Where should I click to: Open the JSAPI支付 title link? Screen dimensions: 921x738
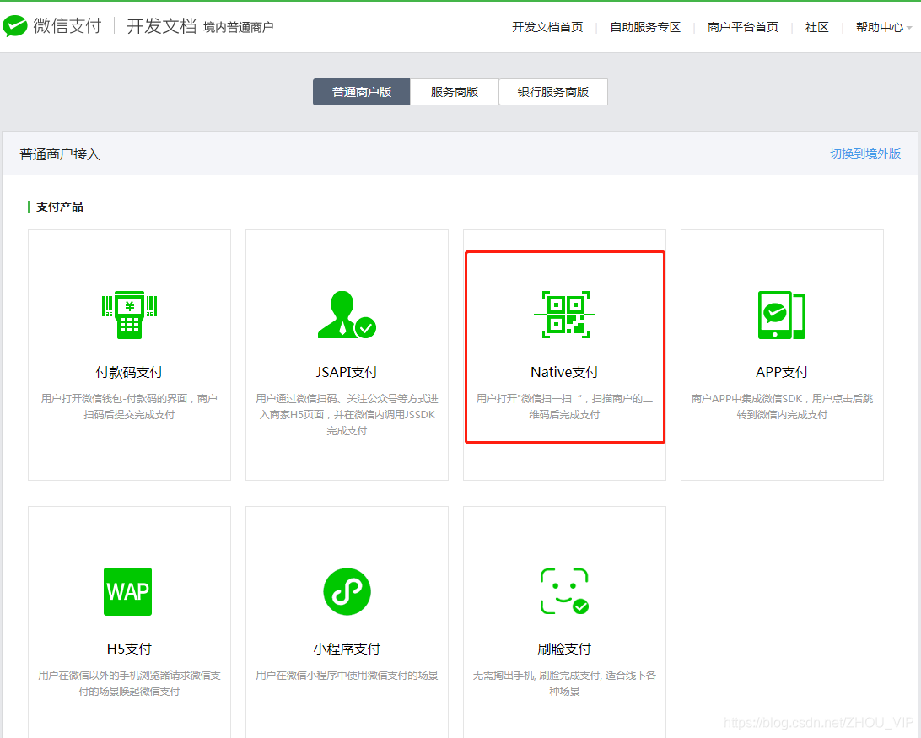[x=347, y=372]
